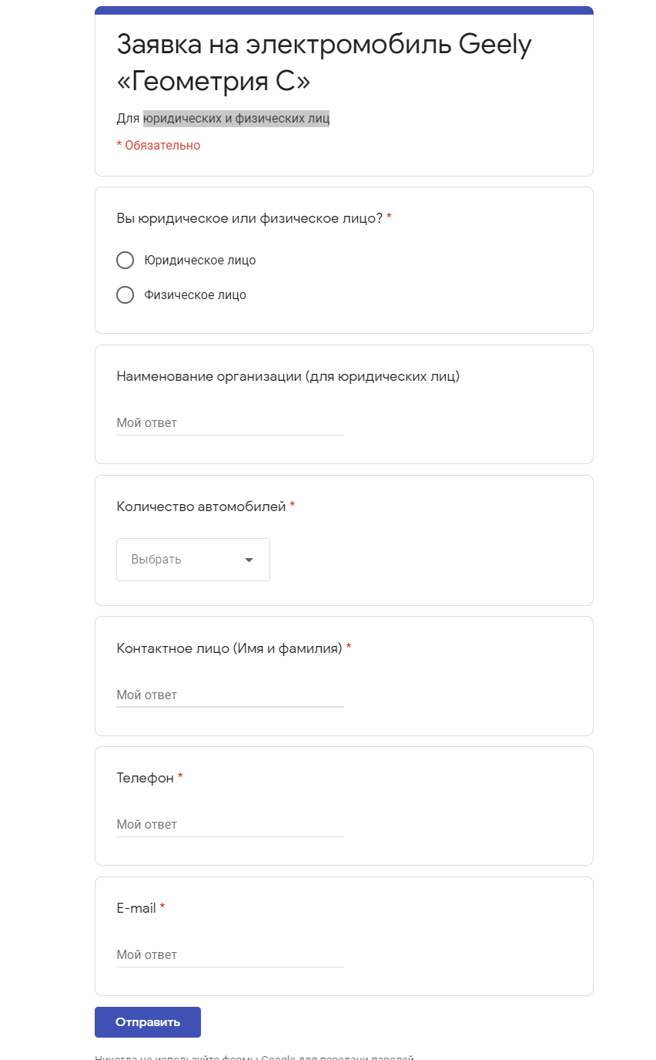Image resolution: width=656 pixels, height=1060 pixels.
Task: Focus the contact person name answer field
Action: click(x=230, y=695)
